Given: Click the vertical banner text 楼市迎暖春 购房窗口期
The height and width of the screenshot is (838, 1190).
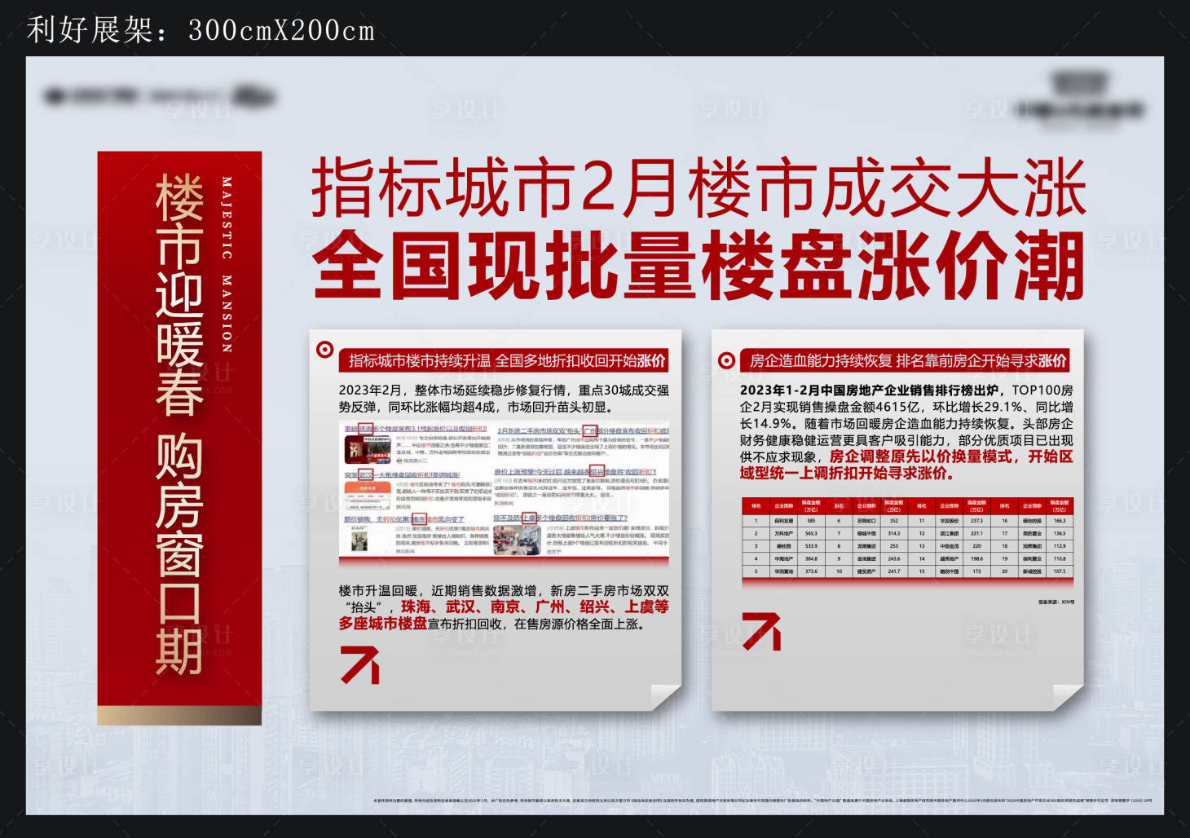Looking at the screenshot, I should click(x=179, y=424).
